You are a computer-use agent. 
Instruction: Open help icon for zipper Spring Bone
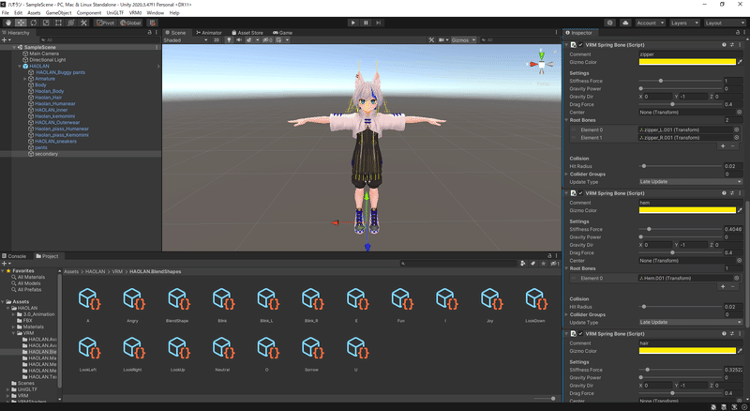pos(724,45)
